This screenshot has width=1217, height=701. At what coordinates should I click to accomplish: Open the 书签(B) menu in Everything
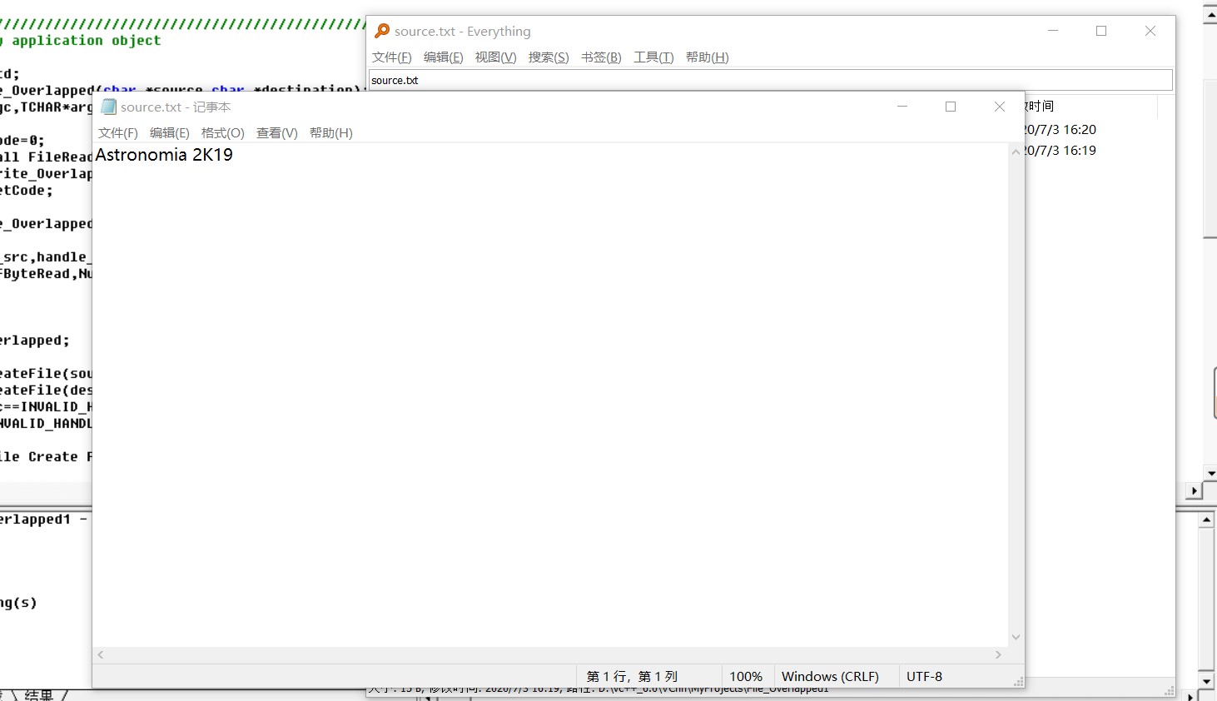coord(600,57)
